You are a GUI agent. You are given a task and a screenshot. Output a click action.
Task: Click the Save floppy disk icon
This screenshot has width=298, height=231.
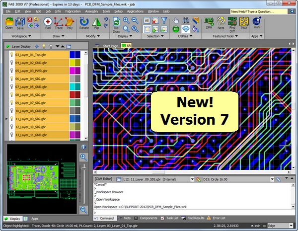coord(20,23)
